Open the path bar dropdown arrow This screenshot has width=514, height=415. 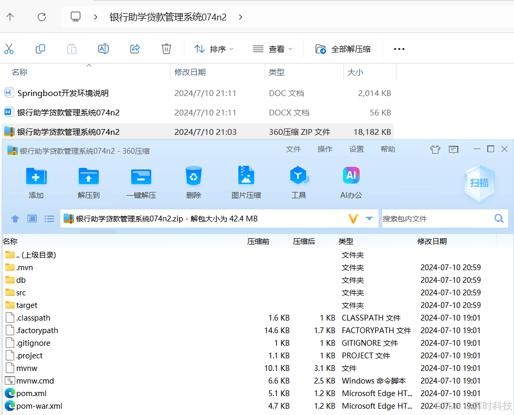[x=369, y=218]
